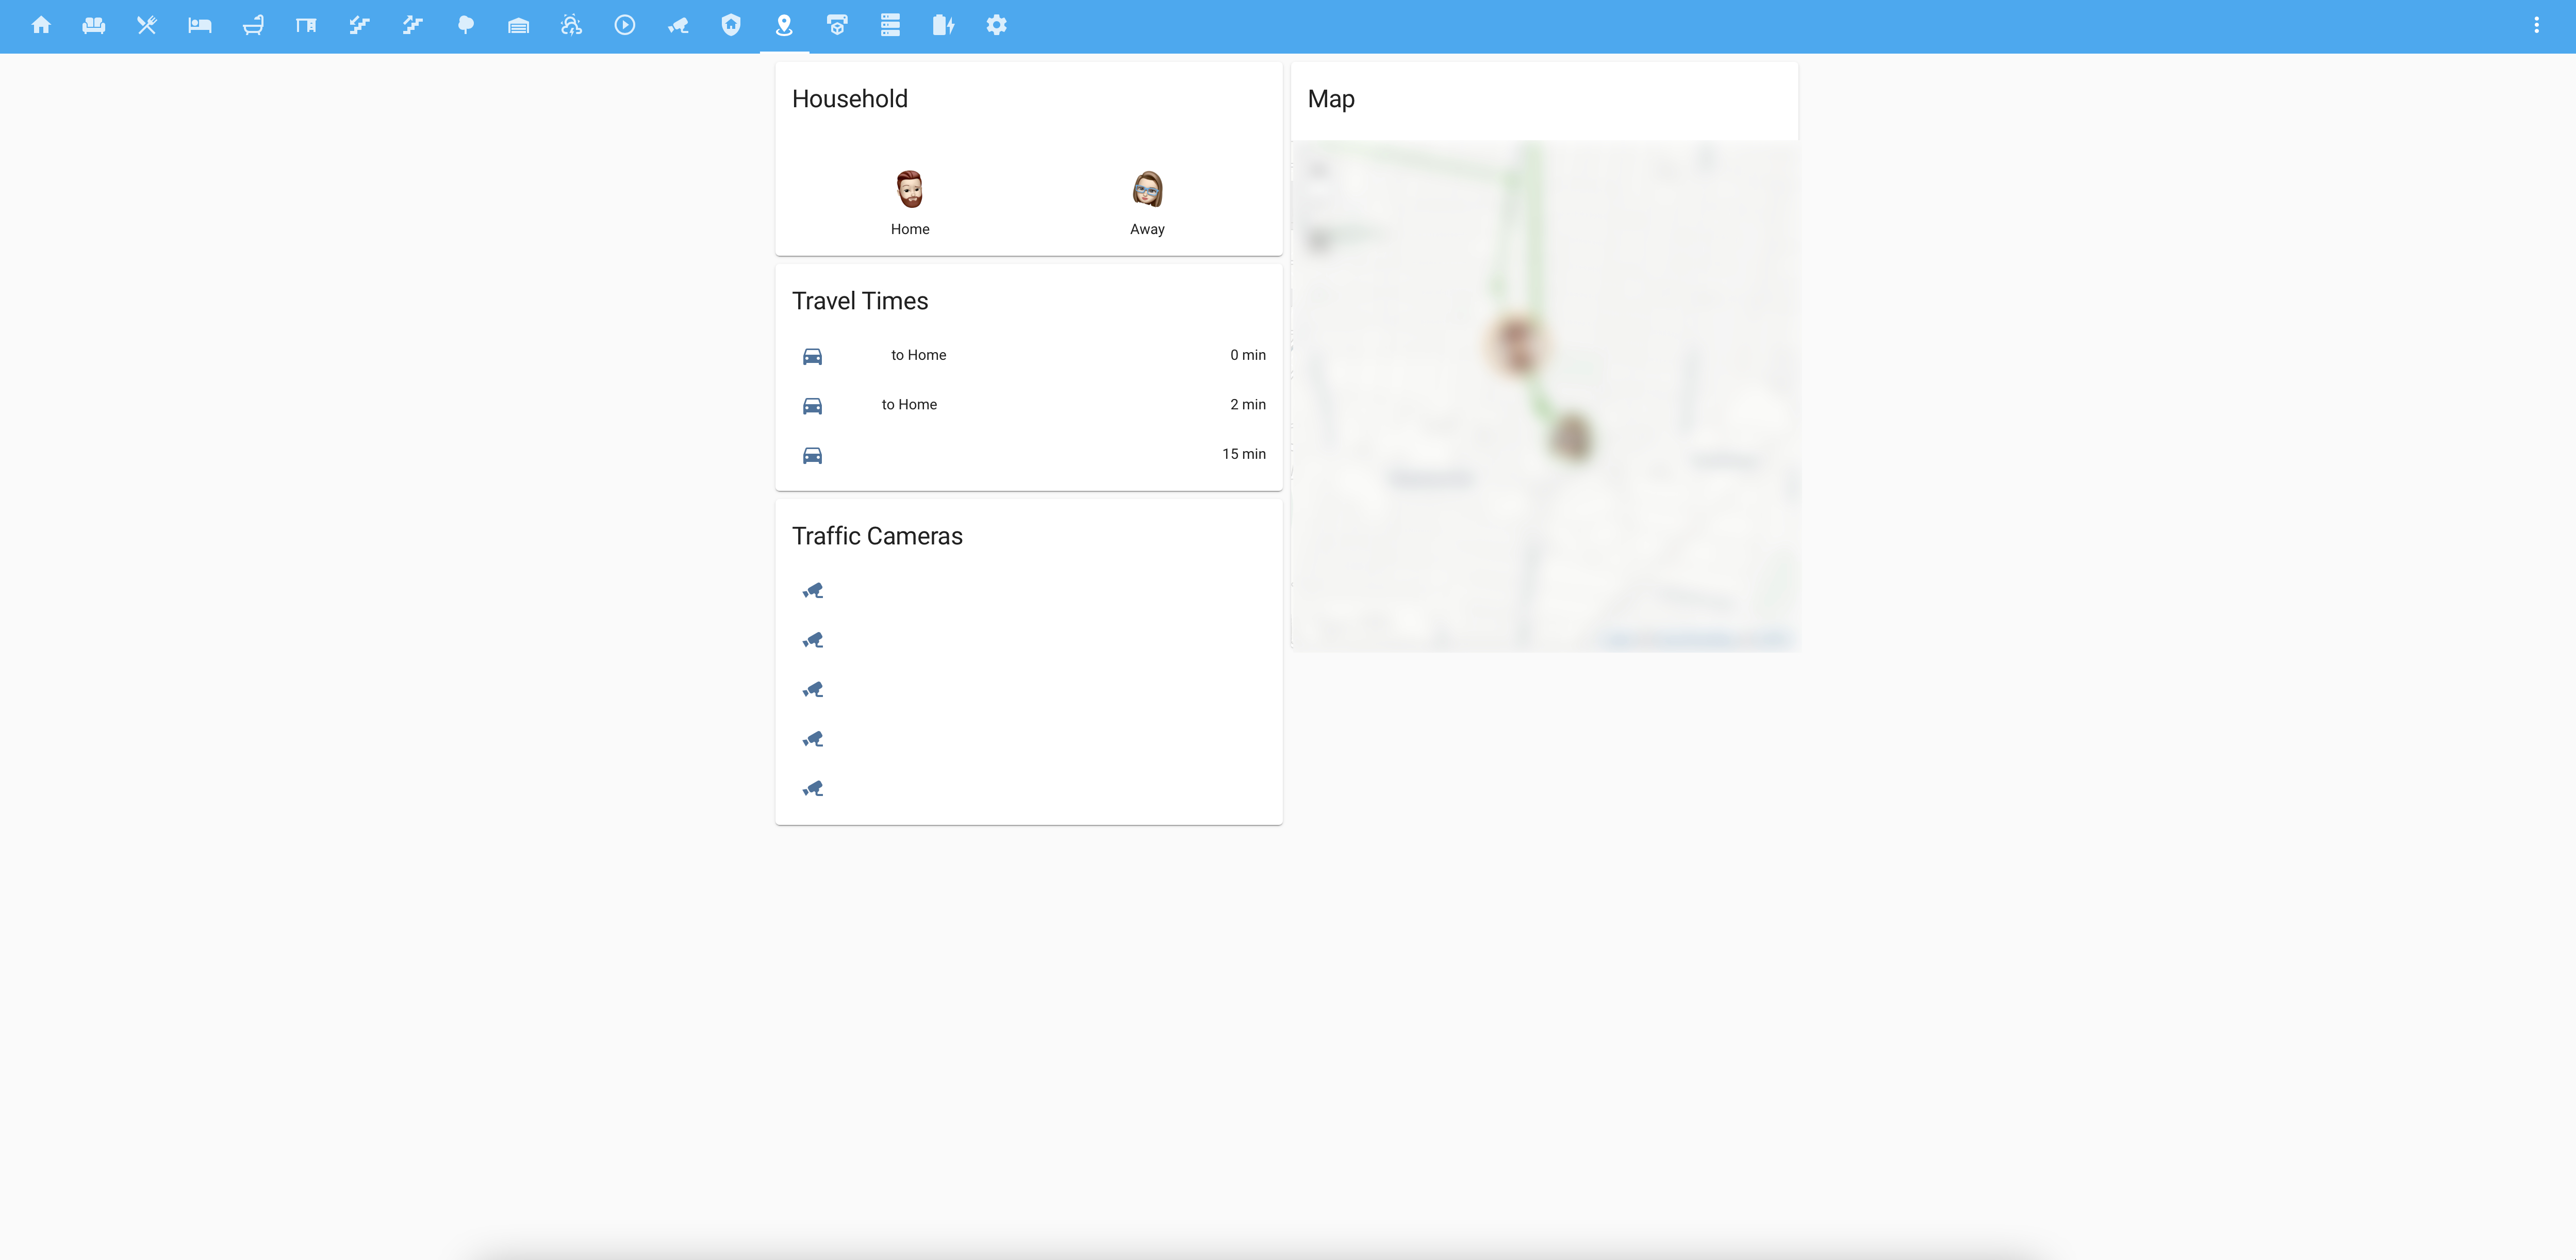Image resolution: width=2576 pixels, height=1260 pixels.
Task: Click the bearded man avatar showing Home
Action: click(x=909, y=190)
